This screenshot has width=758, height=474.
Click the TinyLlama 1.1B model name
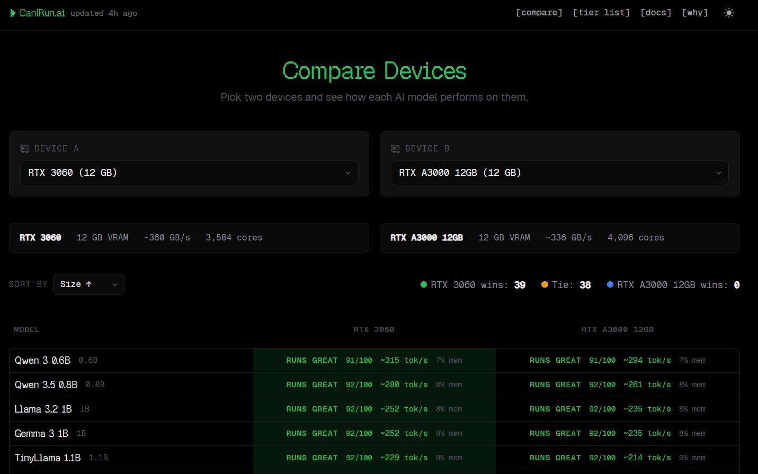pyautogui.click(x=48, y=458)
